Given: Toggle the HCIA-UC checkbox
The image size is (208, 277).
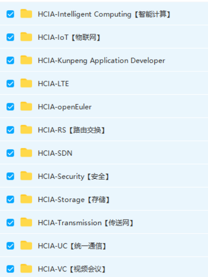Looking at the screenshot, I should pyautogui.click(x=10, y=246).
